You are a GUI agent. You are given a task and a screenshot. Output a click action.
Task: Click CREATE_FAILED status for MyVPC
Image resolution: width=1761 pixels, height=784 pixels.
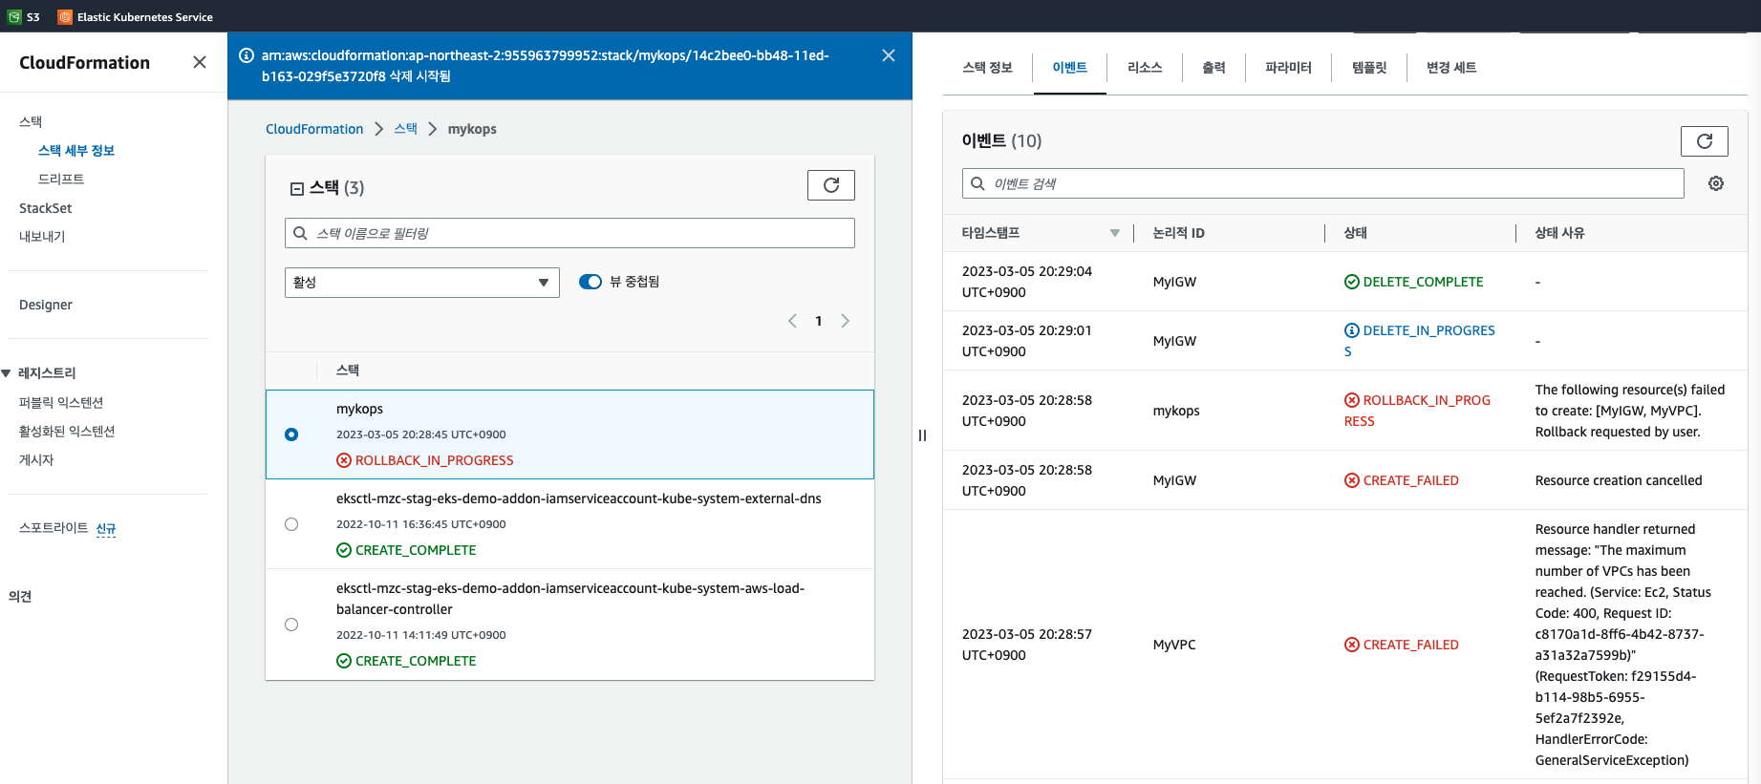pos(1402,645)
